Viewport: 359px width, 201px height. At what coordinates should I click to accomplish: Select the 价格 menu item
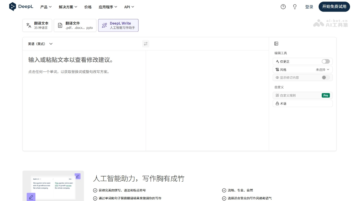click(x=88, y=7)
